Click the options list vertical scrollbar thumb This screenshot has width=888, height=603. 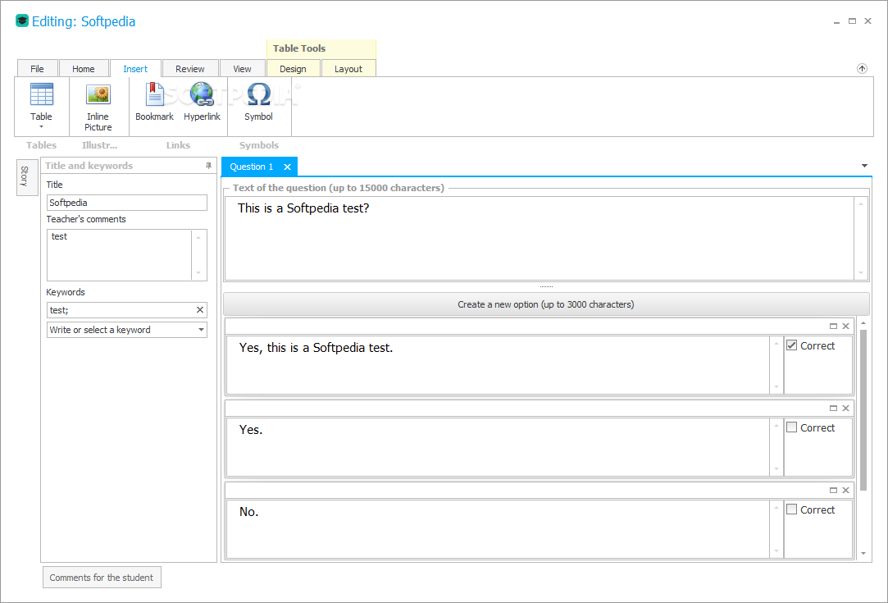coord(863,409)
